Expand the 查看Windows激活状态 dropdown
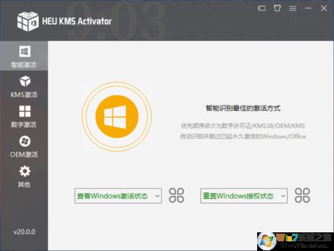334x251 pixels. point(118,196)
